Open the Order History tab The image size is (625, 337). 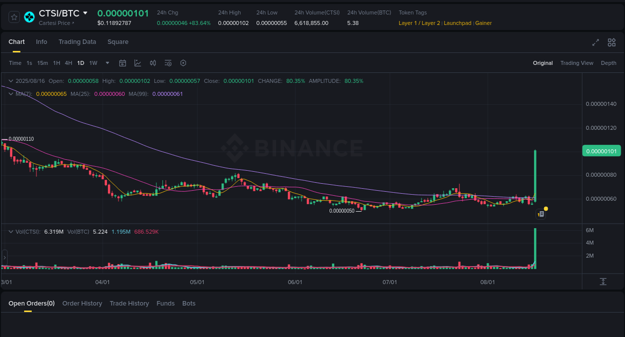82,303
